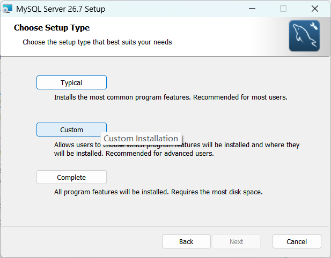Minimize the MySQL Setup window

(x=252, y=9)
